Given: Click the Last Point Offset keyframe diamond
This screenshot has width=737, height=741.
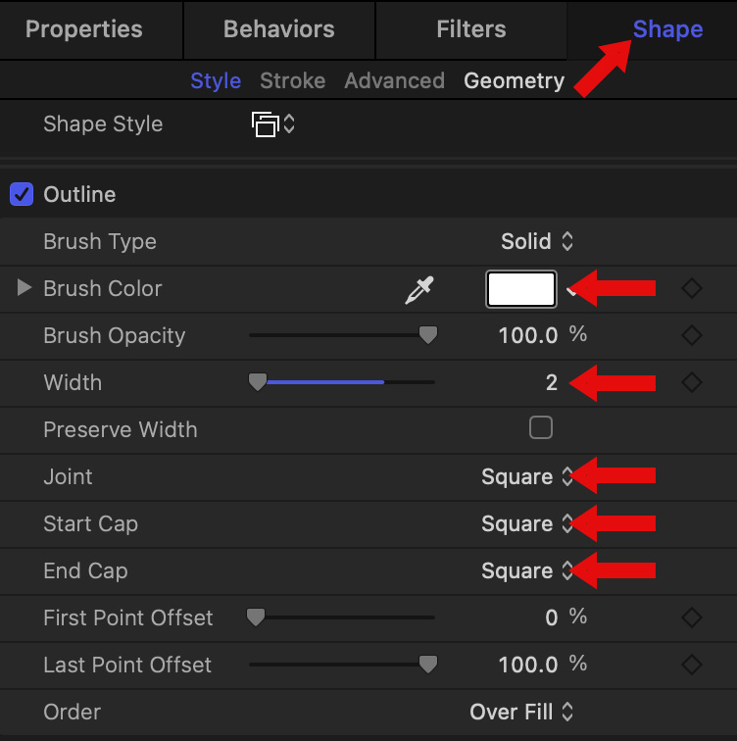Looking at the screenshot, I should click(x=692, y=665).
